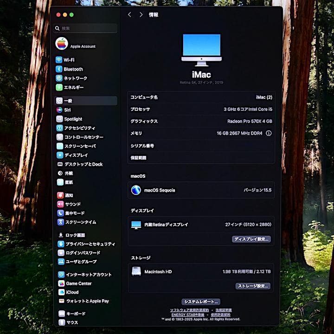Open プライバシーとセキュリティ hand icon
Viewport: 334px width, 334px height.
(61, 244)
